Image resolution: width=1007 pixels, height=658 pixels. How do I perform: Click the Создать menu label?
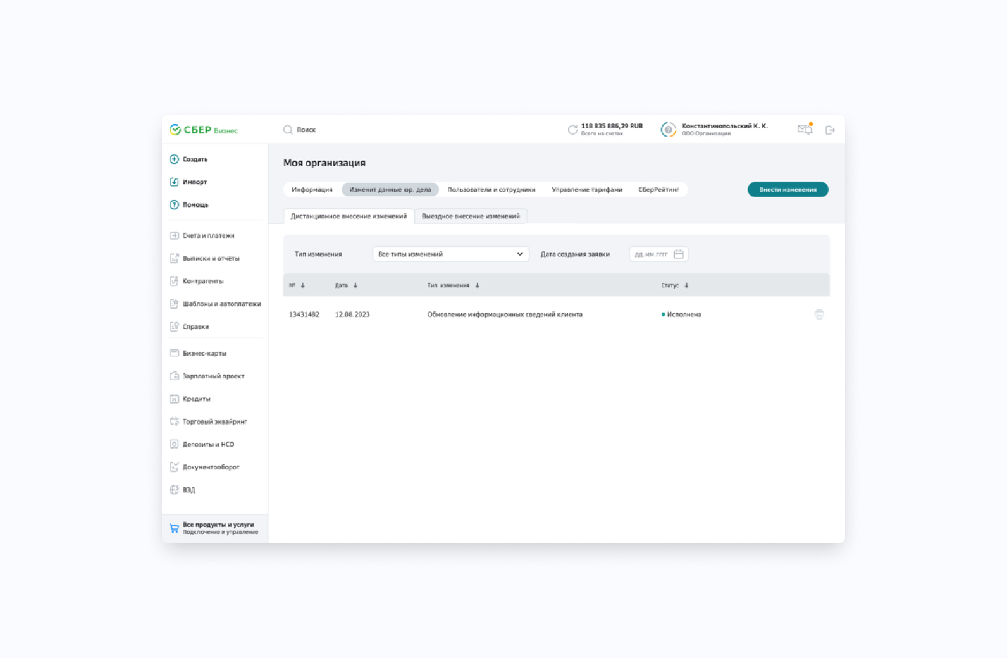coord(195,159)
